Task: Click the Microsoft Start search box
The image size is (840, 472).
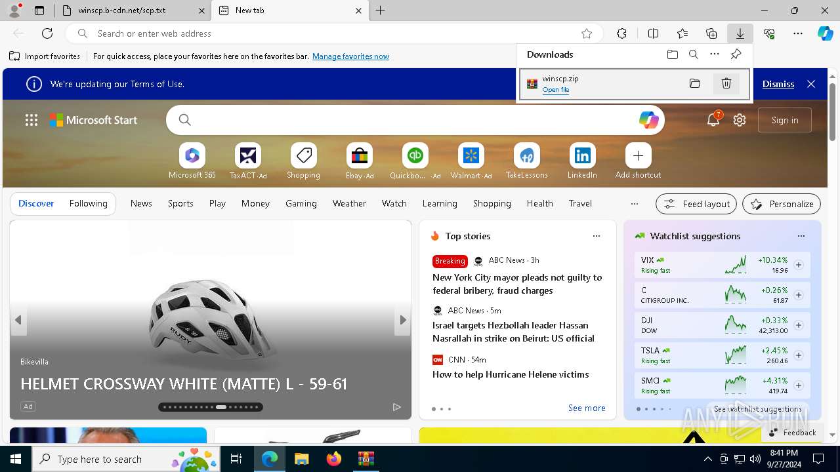Action: click(x=415, y=120)
